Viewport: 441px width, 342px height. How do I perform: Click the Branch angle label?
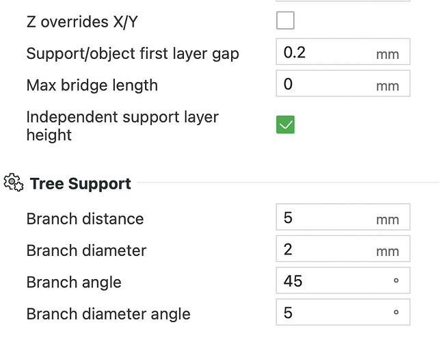click(x=74, y=282)
